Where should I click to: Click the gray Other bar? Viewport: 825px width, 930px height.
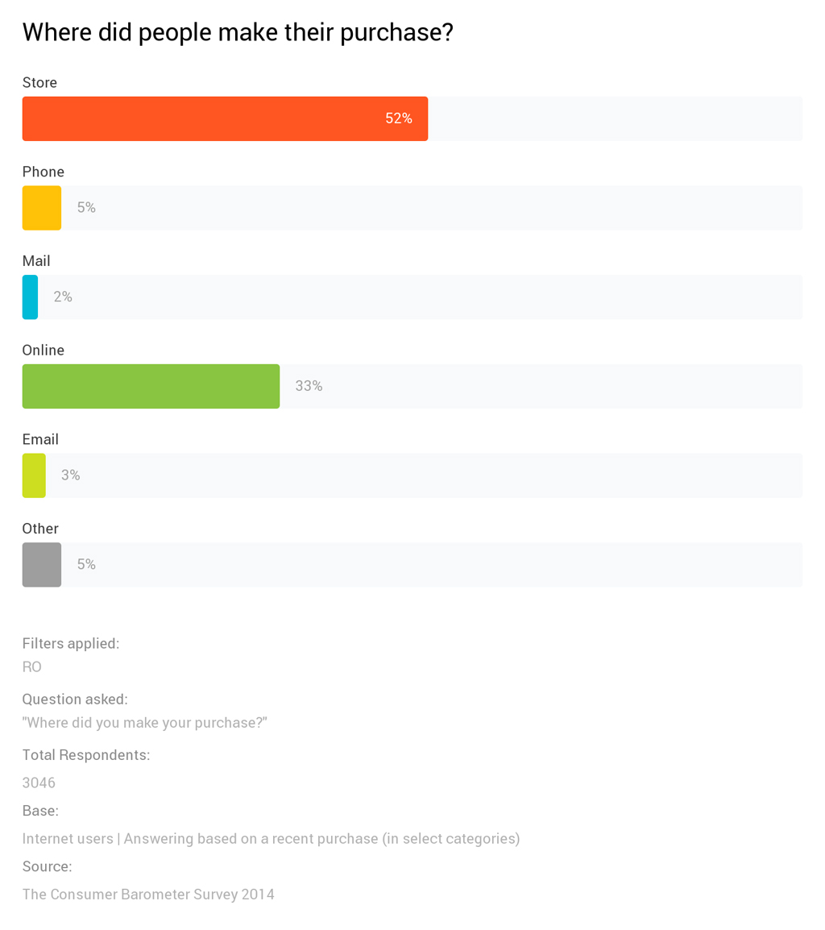42,565
